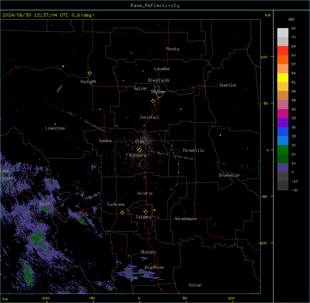Select the Cochrane map label
The image size is (310, 303).
point(116,204)
